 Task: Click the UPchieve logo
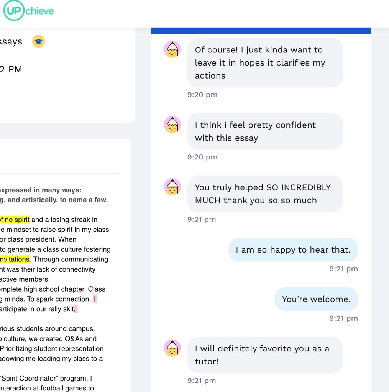28,11
